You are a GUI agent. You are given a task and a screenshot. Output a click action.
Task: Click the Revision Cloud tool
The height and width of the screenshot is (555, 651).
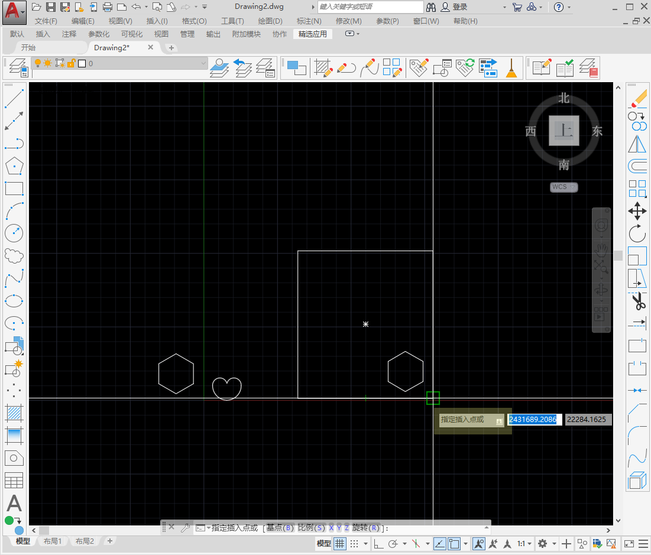click(14, 255)
